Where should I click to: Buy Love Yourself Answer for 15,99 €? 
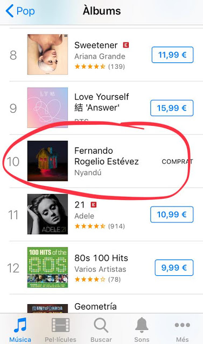172,108
